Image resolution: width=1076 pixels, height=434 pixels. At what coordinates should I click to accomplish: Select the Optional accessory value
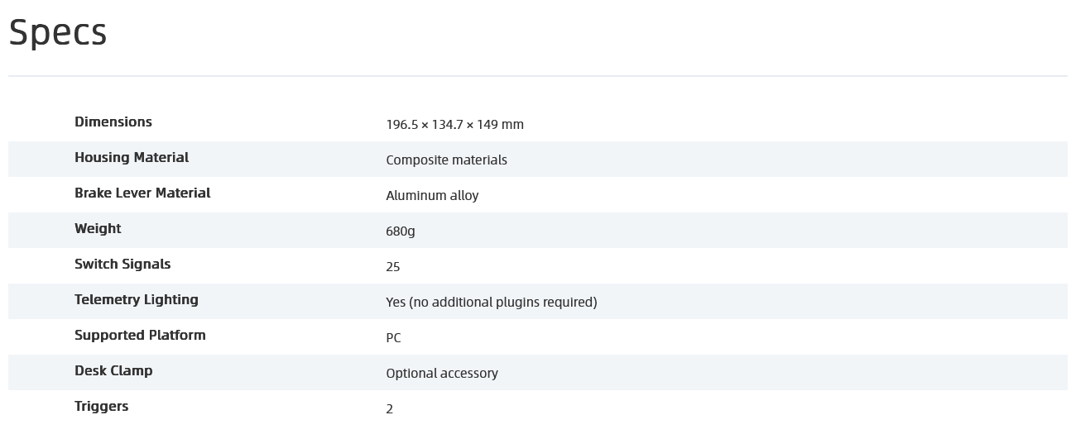[442, 374]
